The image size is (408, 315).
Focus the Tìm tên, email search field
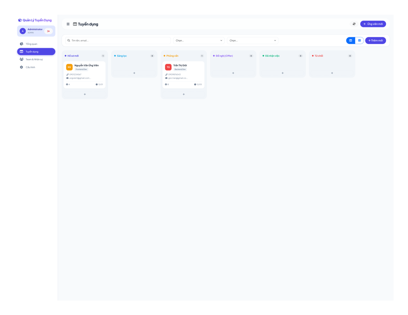pyautogui.click(x=118, y=41)
